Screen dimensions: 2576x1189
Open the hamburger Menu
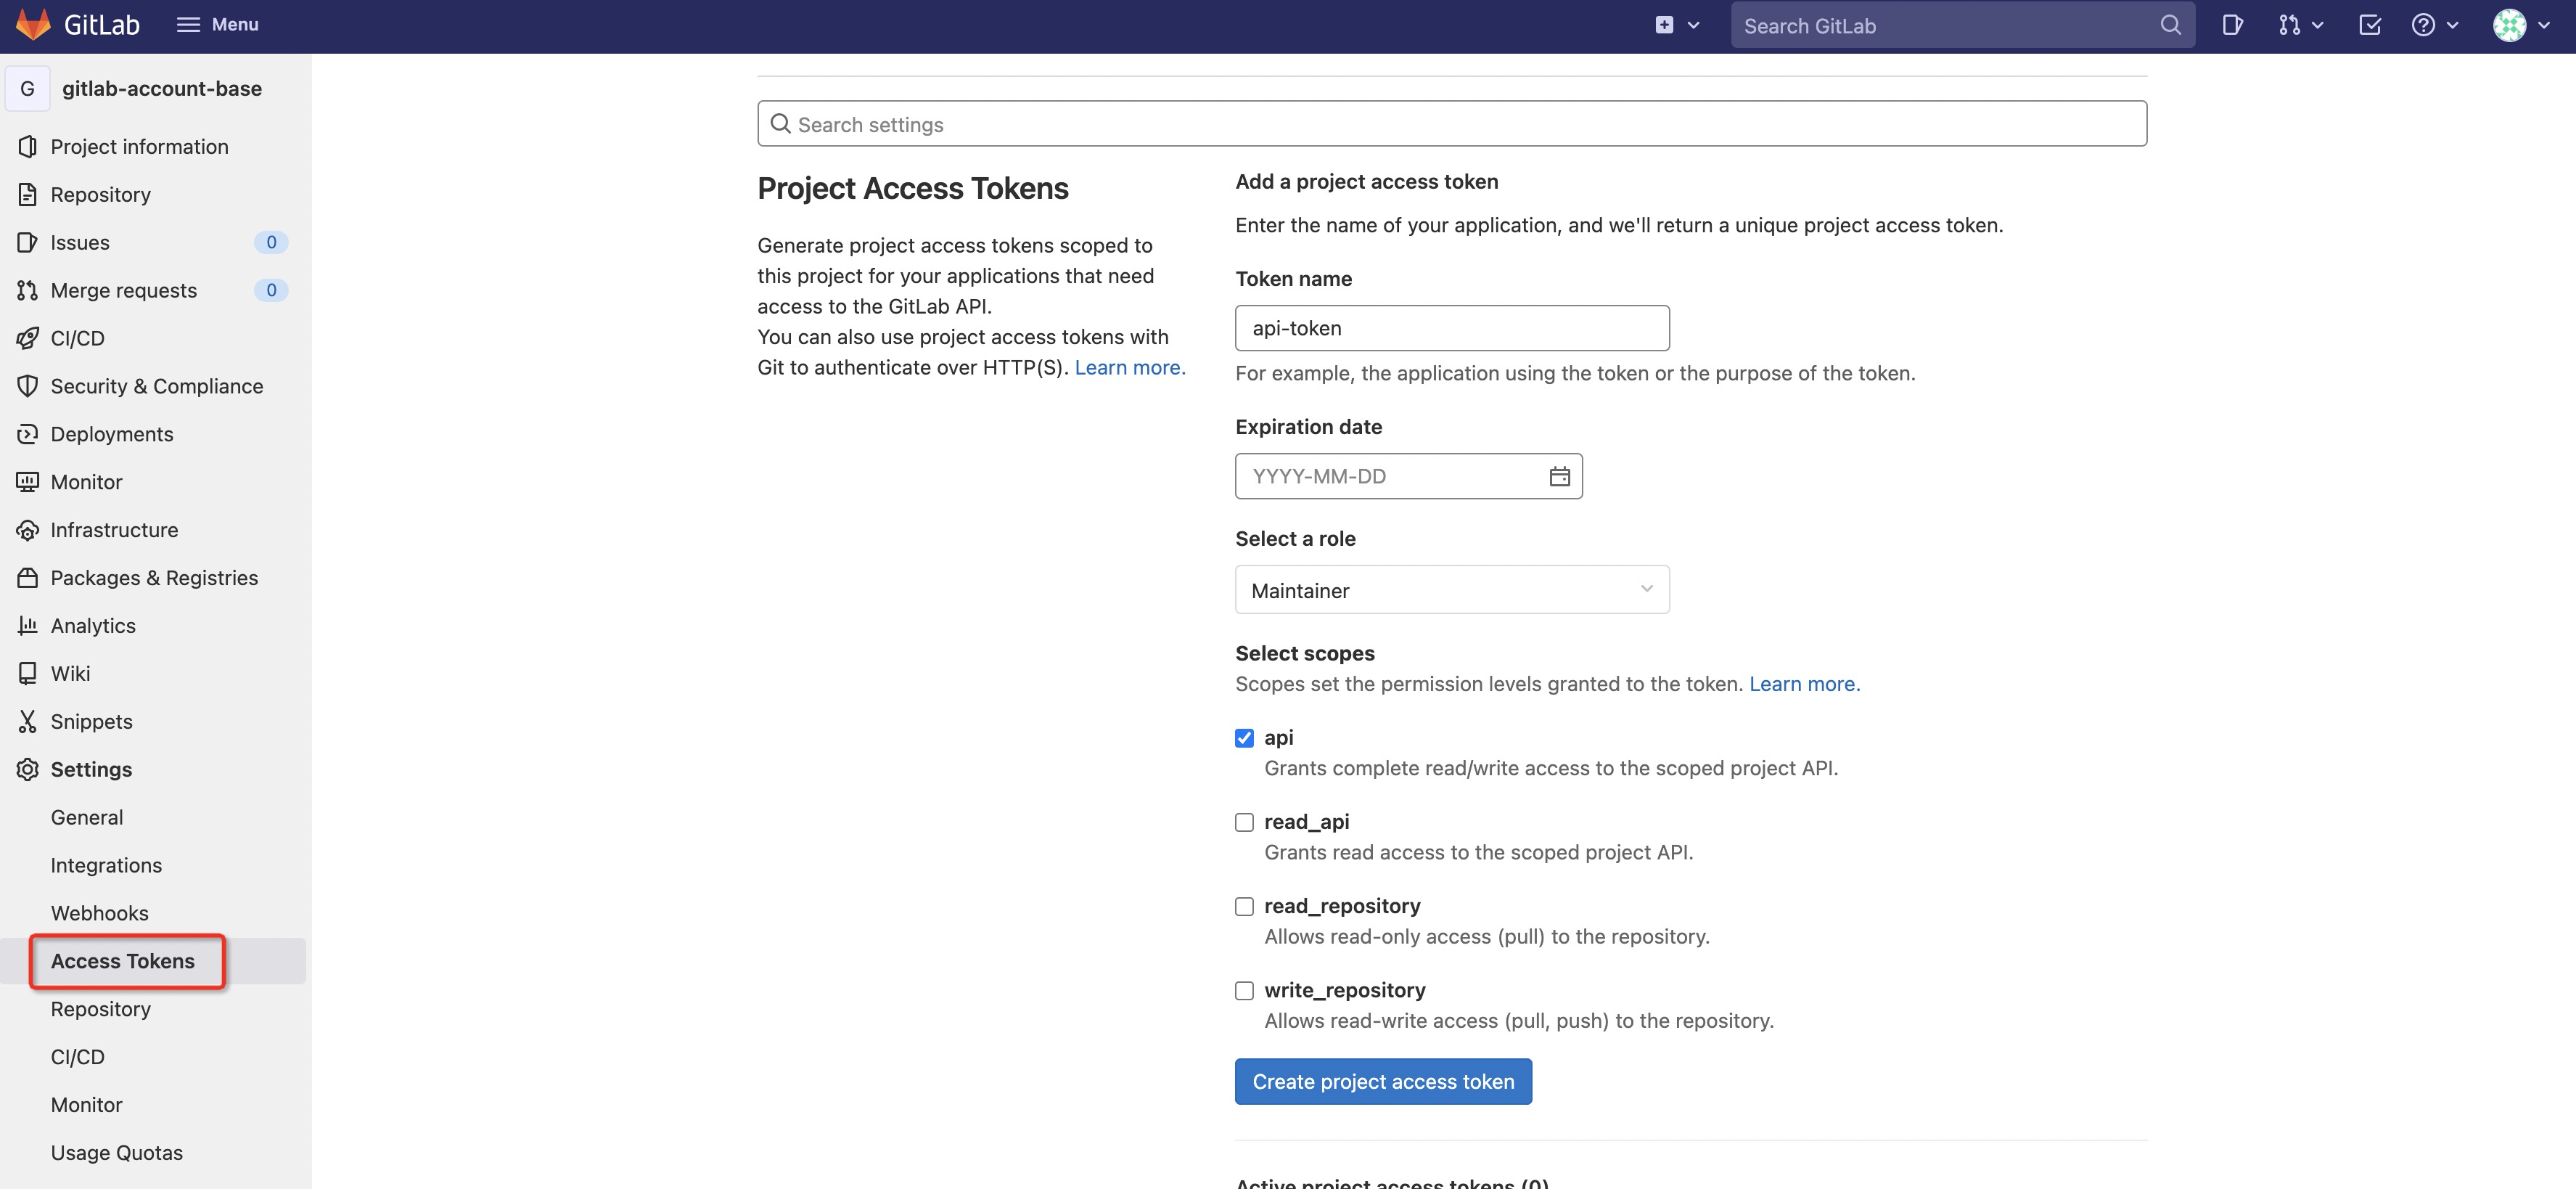coord(217,25)
